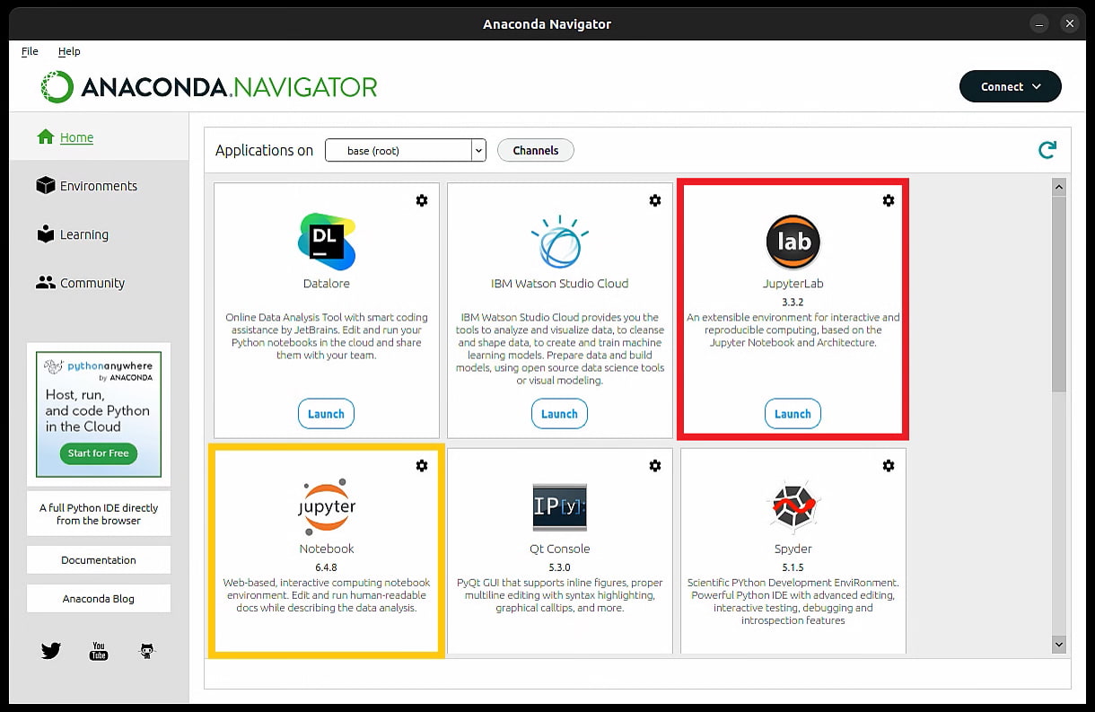Click the applications pane vertical scrollbar thumb
Viewport: 1095px width, 712px height.
click(1059, 294)
